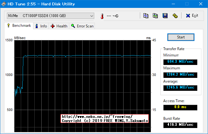Click the save screenshot floppy disk icon
The width and height of the screenshot is (208, 134).
click(165, 16)
